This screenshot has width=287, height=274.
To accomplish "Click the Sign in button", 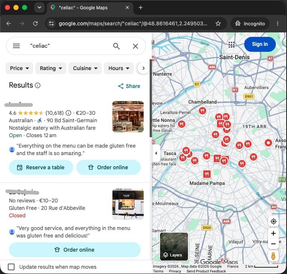I will coord(260,44).
